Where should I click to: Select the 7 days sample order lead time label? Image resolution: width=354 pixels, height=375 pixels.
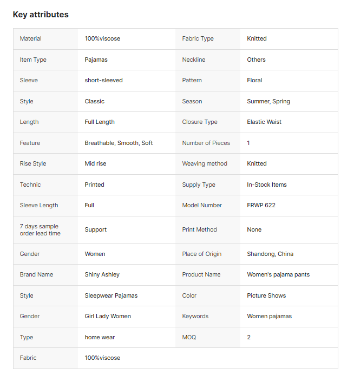(x=40, y=230)
